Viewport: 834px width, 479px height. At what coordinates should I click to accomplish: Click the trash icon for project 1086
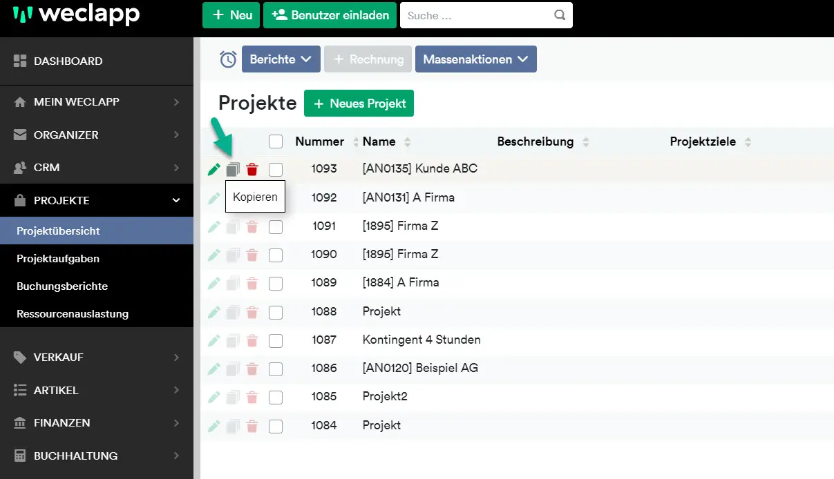coord(252,369)
